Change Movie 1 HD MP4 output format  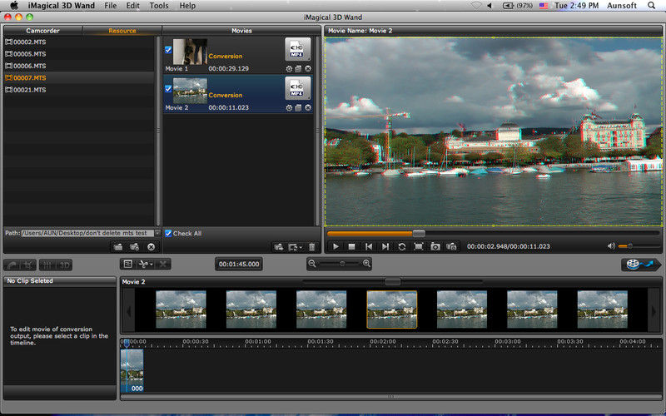298,49
